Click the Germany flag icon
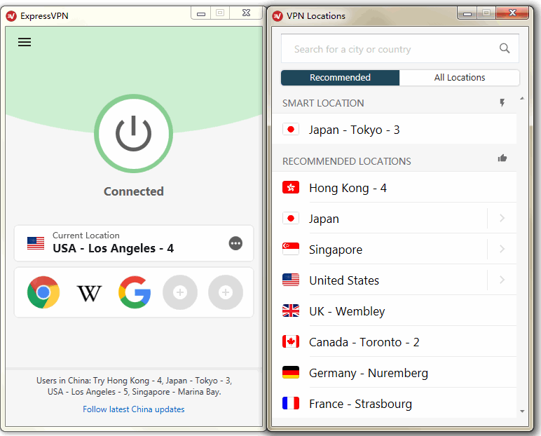This screenshot has width=541, height=436. point(291,372)
